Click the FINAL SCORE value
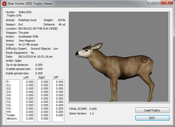175x127 pixels. tap(93, 109)
